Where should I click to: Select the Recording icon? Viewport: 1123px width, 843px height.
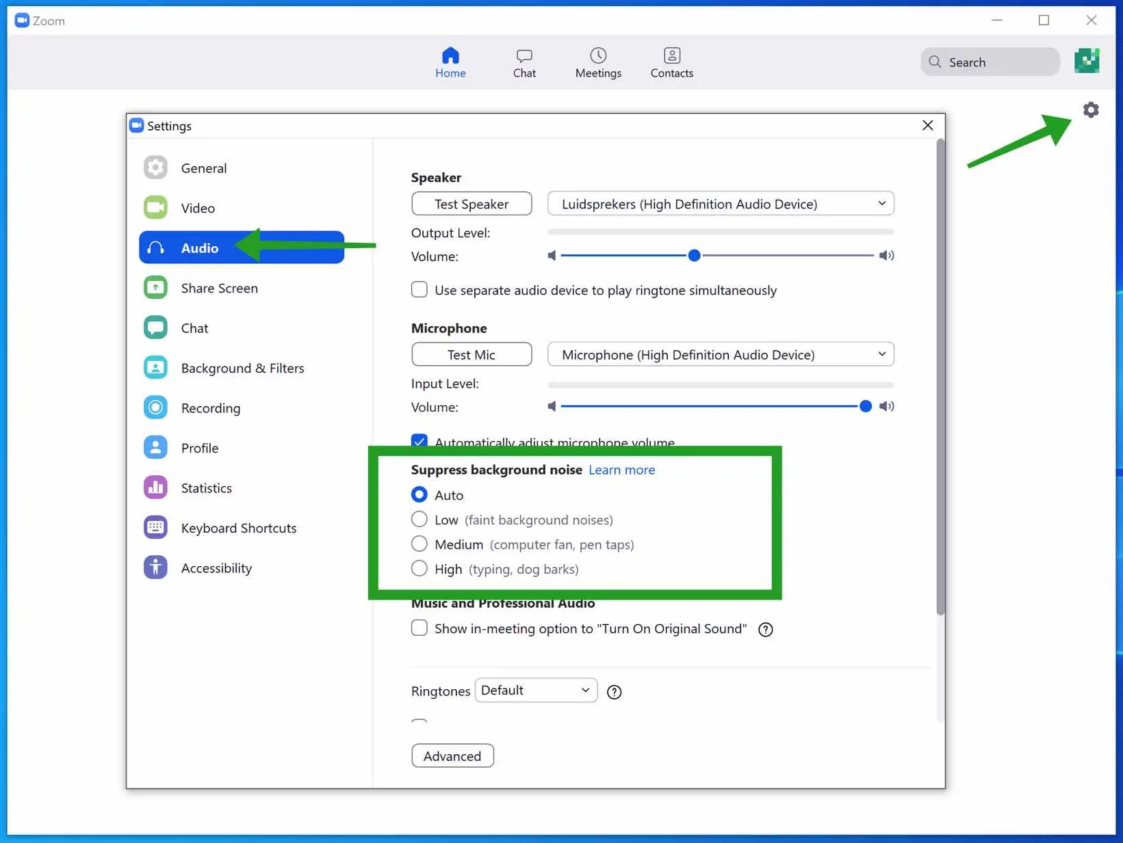click(155, 407)
